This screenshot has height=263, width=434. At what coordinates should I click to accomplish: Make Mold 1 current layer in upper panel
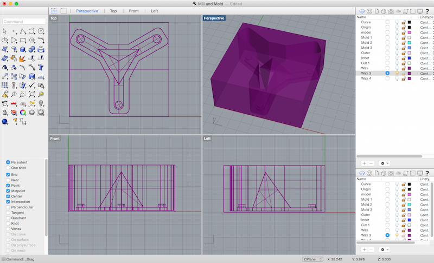387,37
